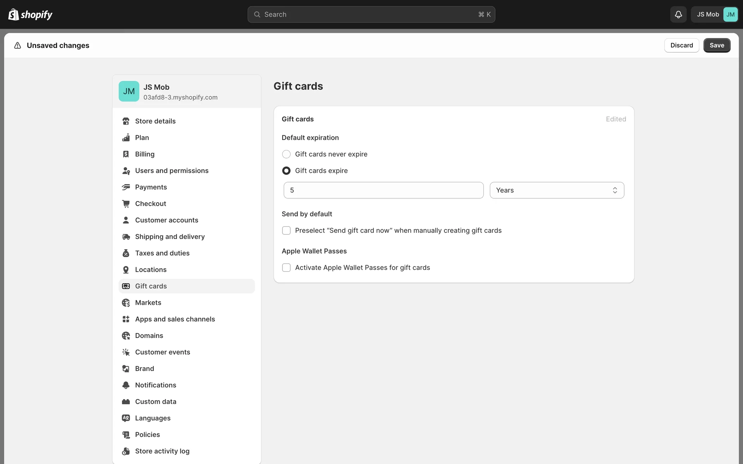Discard the unsaved changes

tap(681, 45)
